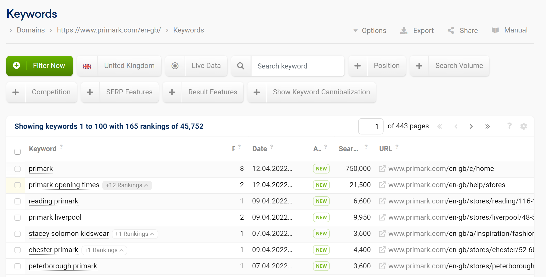Check the box for keyword primark
546x277 pixels.
(18, 169)
